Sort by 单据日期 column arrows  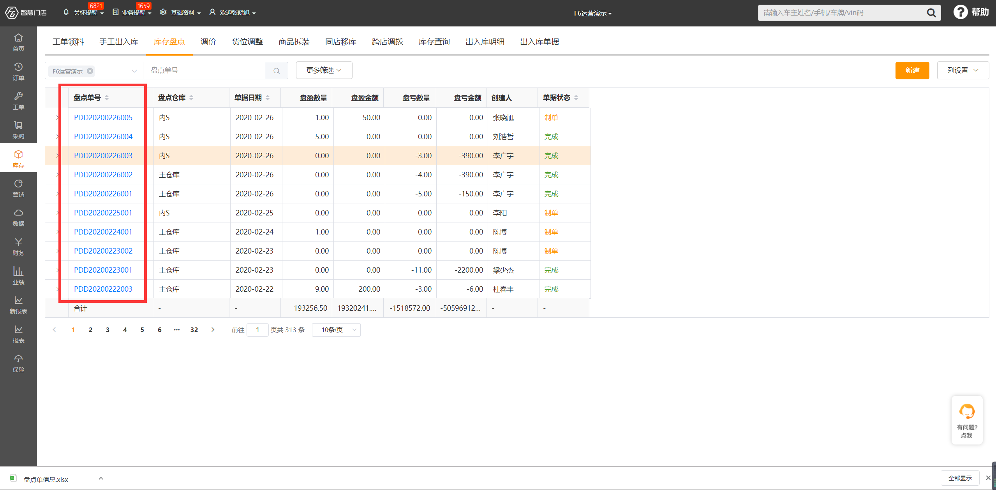click(268, 98)
